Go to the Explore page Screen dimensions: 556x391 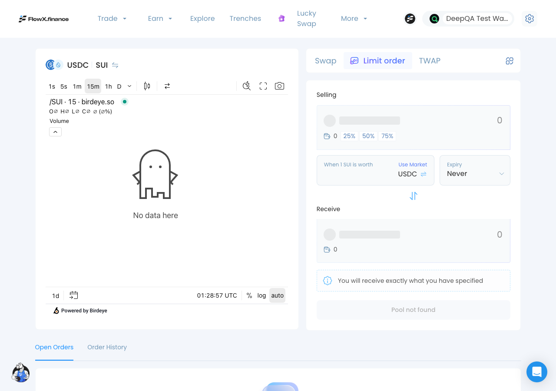(x=202, y=19)
